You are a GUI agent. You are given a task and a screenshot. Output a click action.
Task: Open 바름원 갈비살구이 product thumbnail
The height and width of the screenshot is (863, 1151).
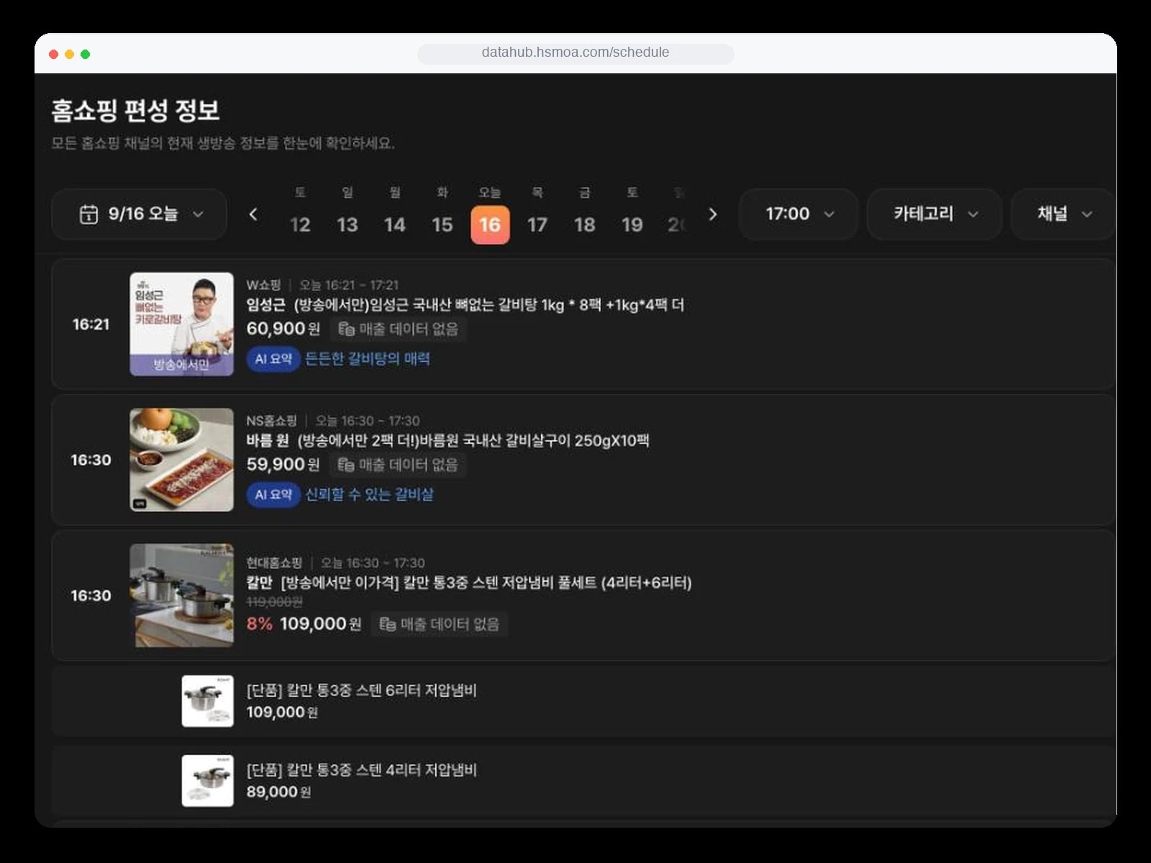[x=182, y=460]
